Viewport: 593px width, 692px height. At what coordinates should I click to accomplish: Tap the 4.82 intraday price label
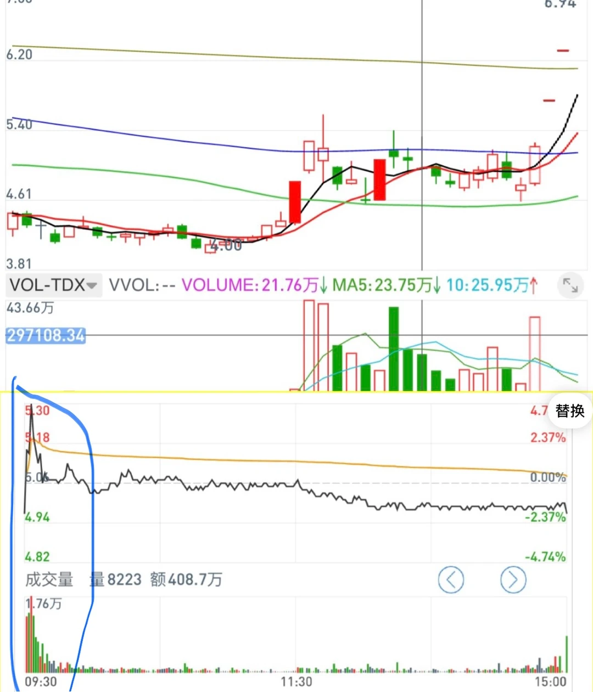click(37, 557)
